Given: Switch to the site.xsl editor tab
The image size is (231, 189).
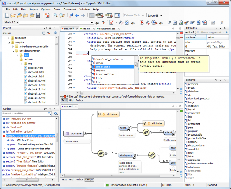Looking at the screenshot, I should click(86, 29).
